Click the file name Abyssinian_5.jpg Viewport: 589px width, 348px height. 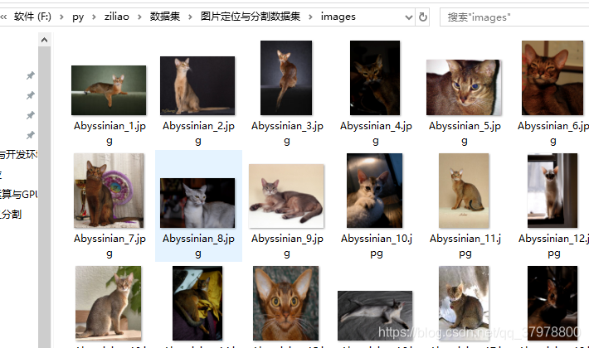[465, 133]
